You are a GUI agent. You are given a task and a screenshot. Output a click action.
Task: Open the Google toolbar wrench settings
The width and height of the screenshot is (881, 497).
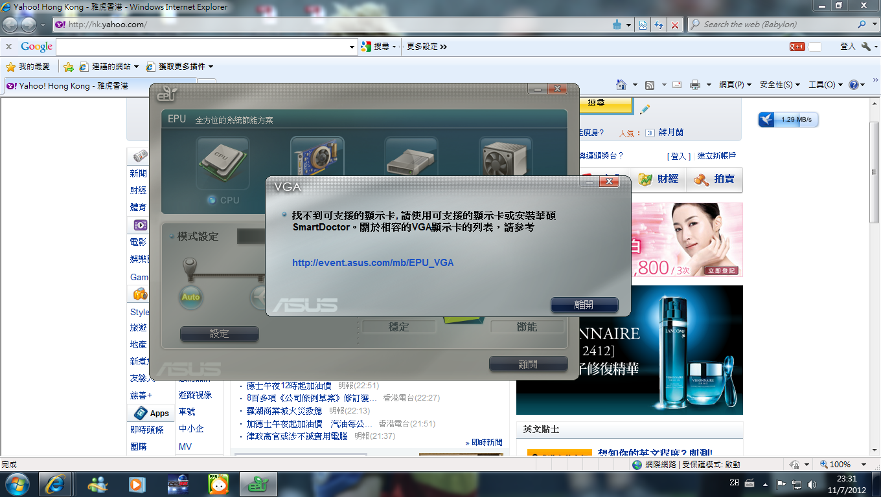pyautogui.click(x=868, y=47)
